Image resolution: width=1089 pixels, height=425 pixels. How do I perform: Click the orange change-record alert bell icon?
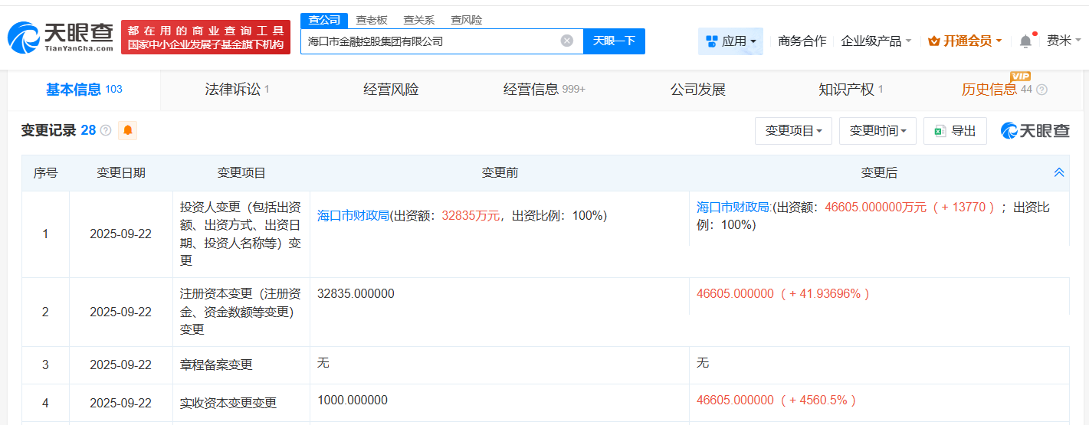click(127, 130)
